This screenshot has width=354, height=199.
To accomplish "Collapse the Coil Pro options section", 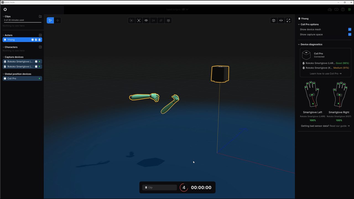I will pyautogui.click(x=298, y=24).
